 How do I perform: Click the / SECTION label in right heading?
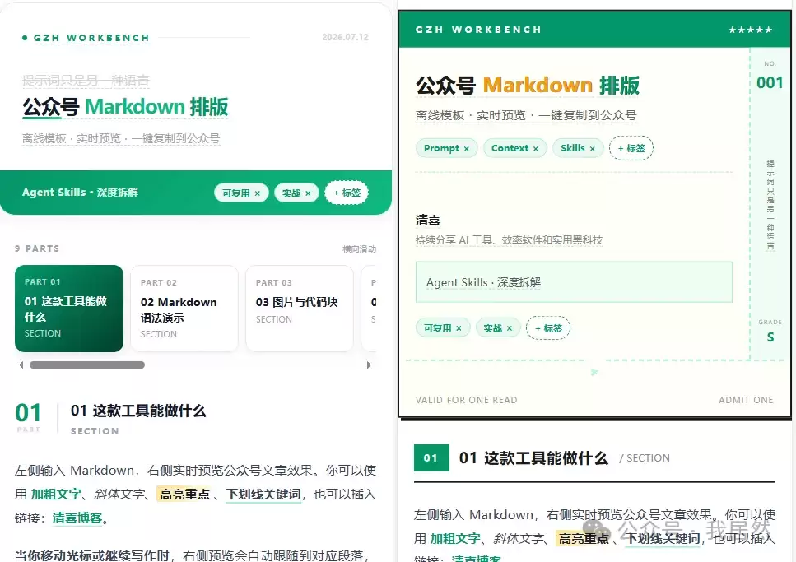(645, 458)
